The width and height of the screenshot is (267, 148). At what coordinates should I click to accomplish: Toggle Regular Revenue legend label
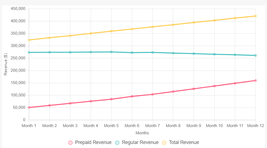140,142
